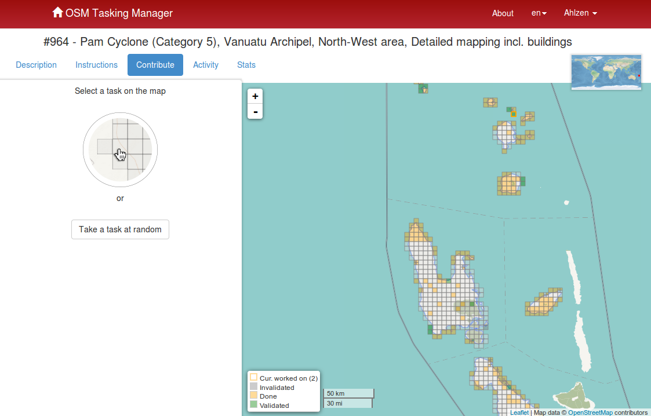Click the home icon in header
The width and height of the screenshot is (651, 416).
(x=57, y=13)
